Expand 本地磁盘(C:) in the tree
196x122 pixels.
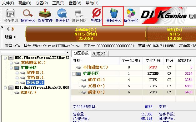11,63
